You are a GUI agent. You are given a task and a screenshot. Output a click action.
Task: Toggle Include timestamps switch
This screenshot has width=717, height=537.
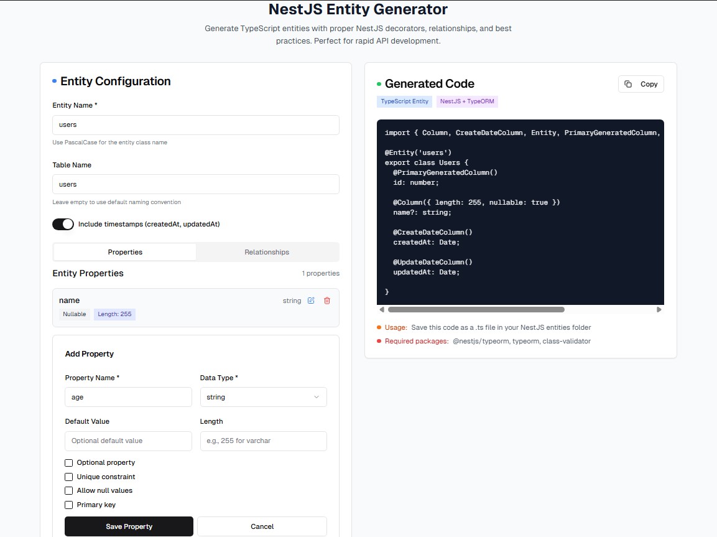[x=63, y=224]
